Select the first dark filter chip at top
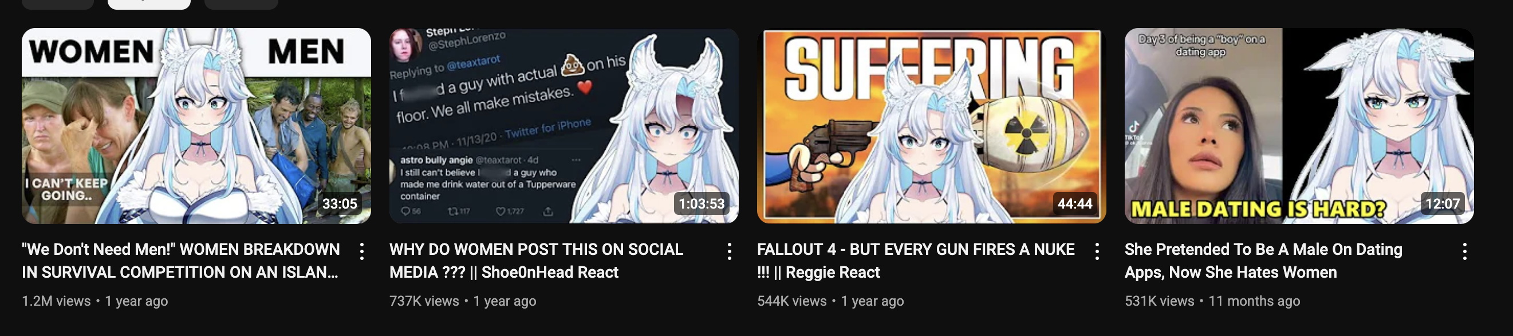 [x=58, y=4]
